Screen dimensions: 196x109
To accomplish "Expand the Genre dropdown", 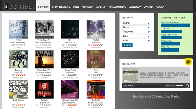I will point(136,27).
